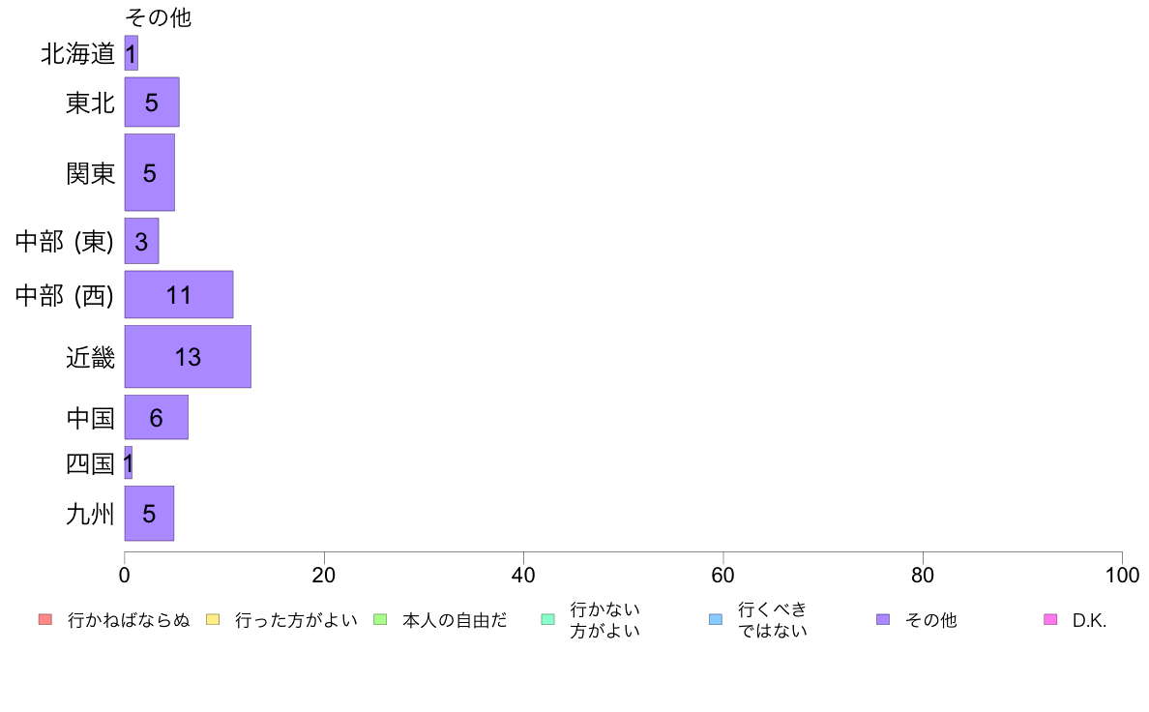Screen dimensions: 1149x712
Task: Select the 中部 (西) bar showing 11
Action: 179,295
